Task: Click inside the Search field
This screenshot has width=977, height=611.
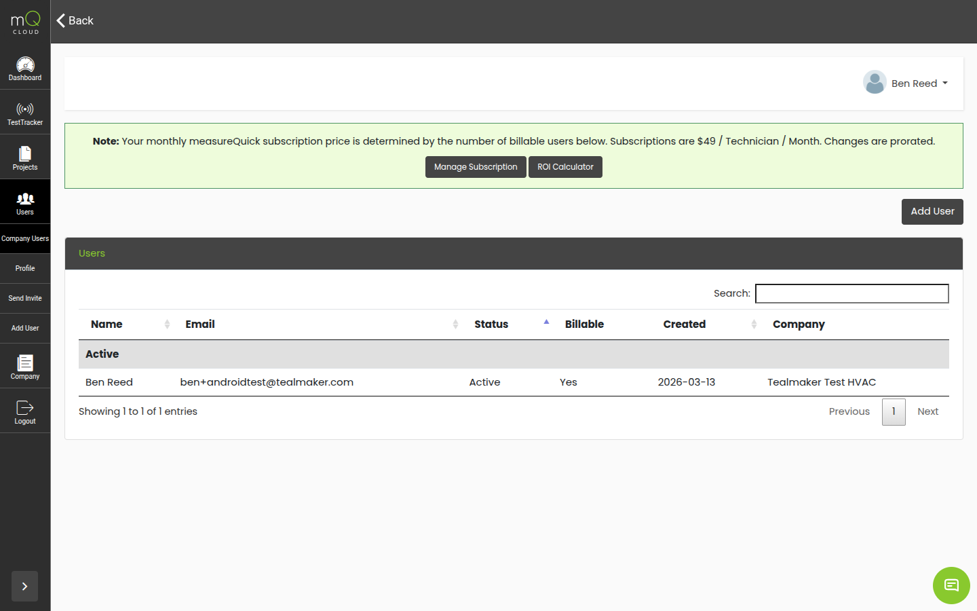Action: (851, 293)
